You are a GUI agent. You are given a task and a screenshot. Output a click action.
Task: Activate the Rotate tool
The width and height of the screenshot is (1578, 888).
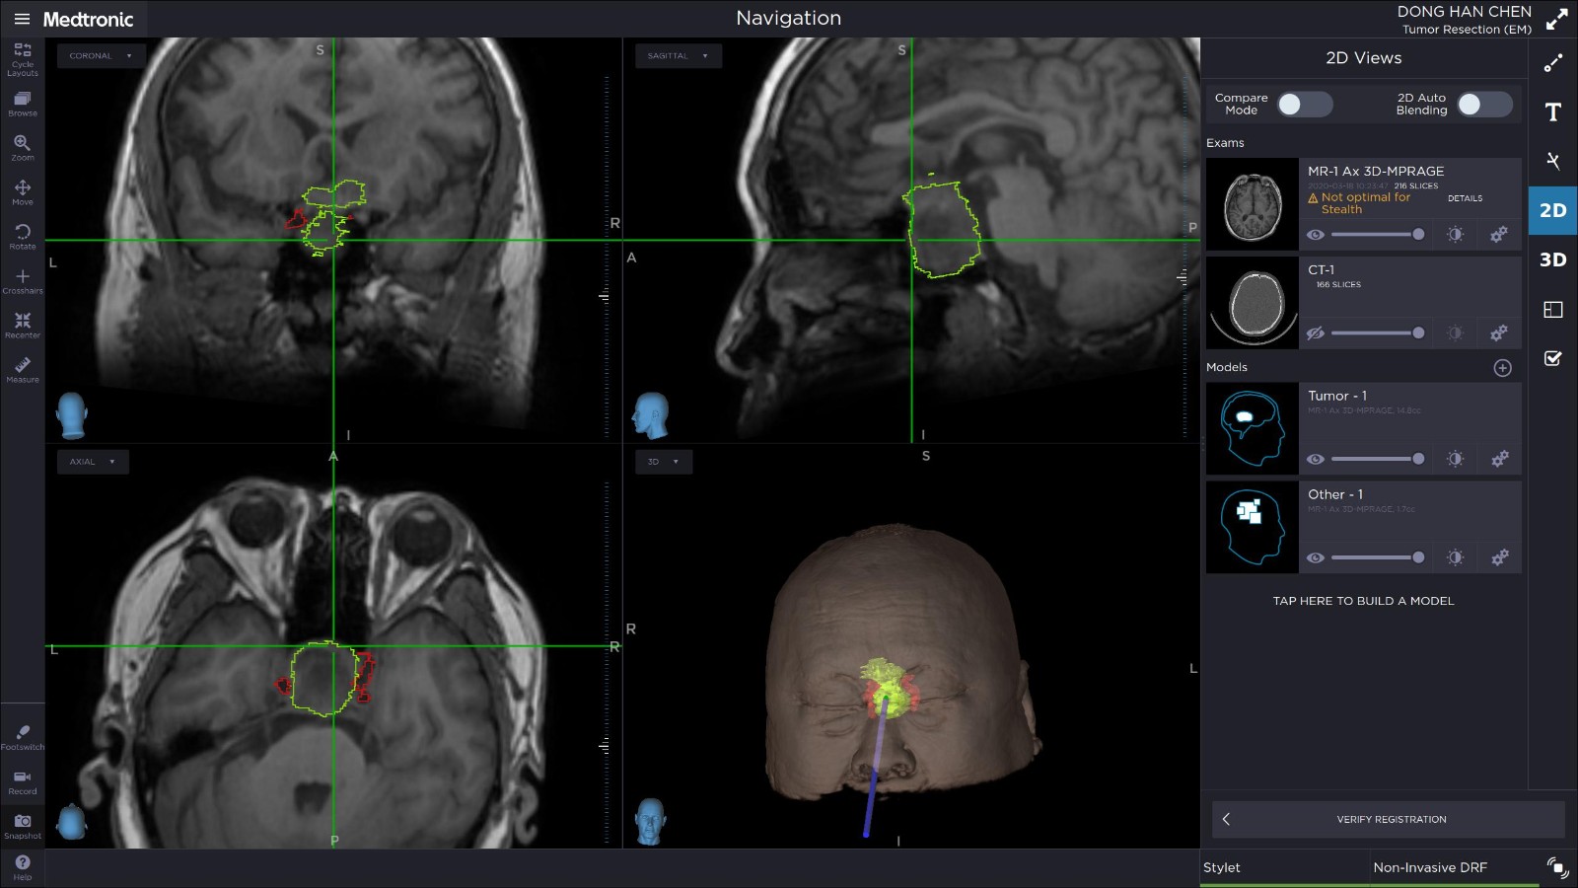[22, 235]
